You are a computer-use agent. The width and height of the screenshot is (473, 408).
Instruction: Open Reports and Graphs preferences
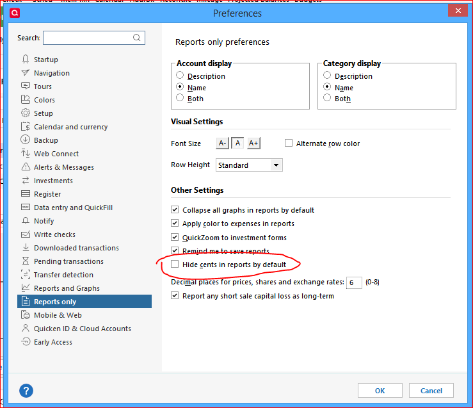pos(67,288)
